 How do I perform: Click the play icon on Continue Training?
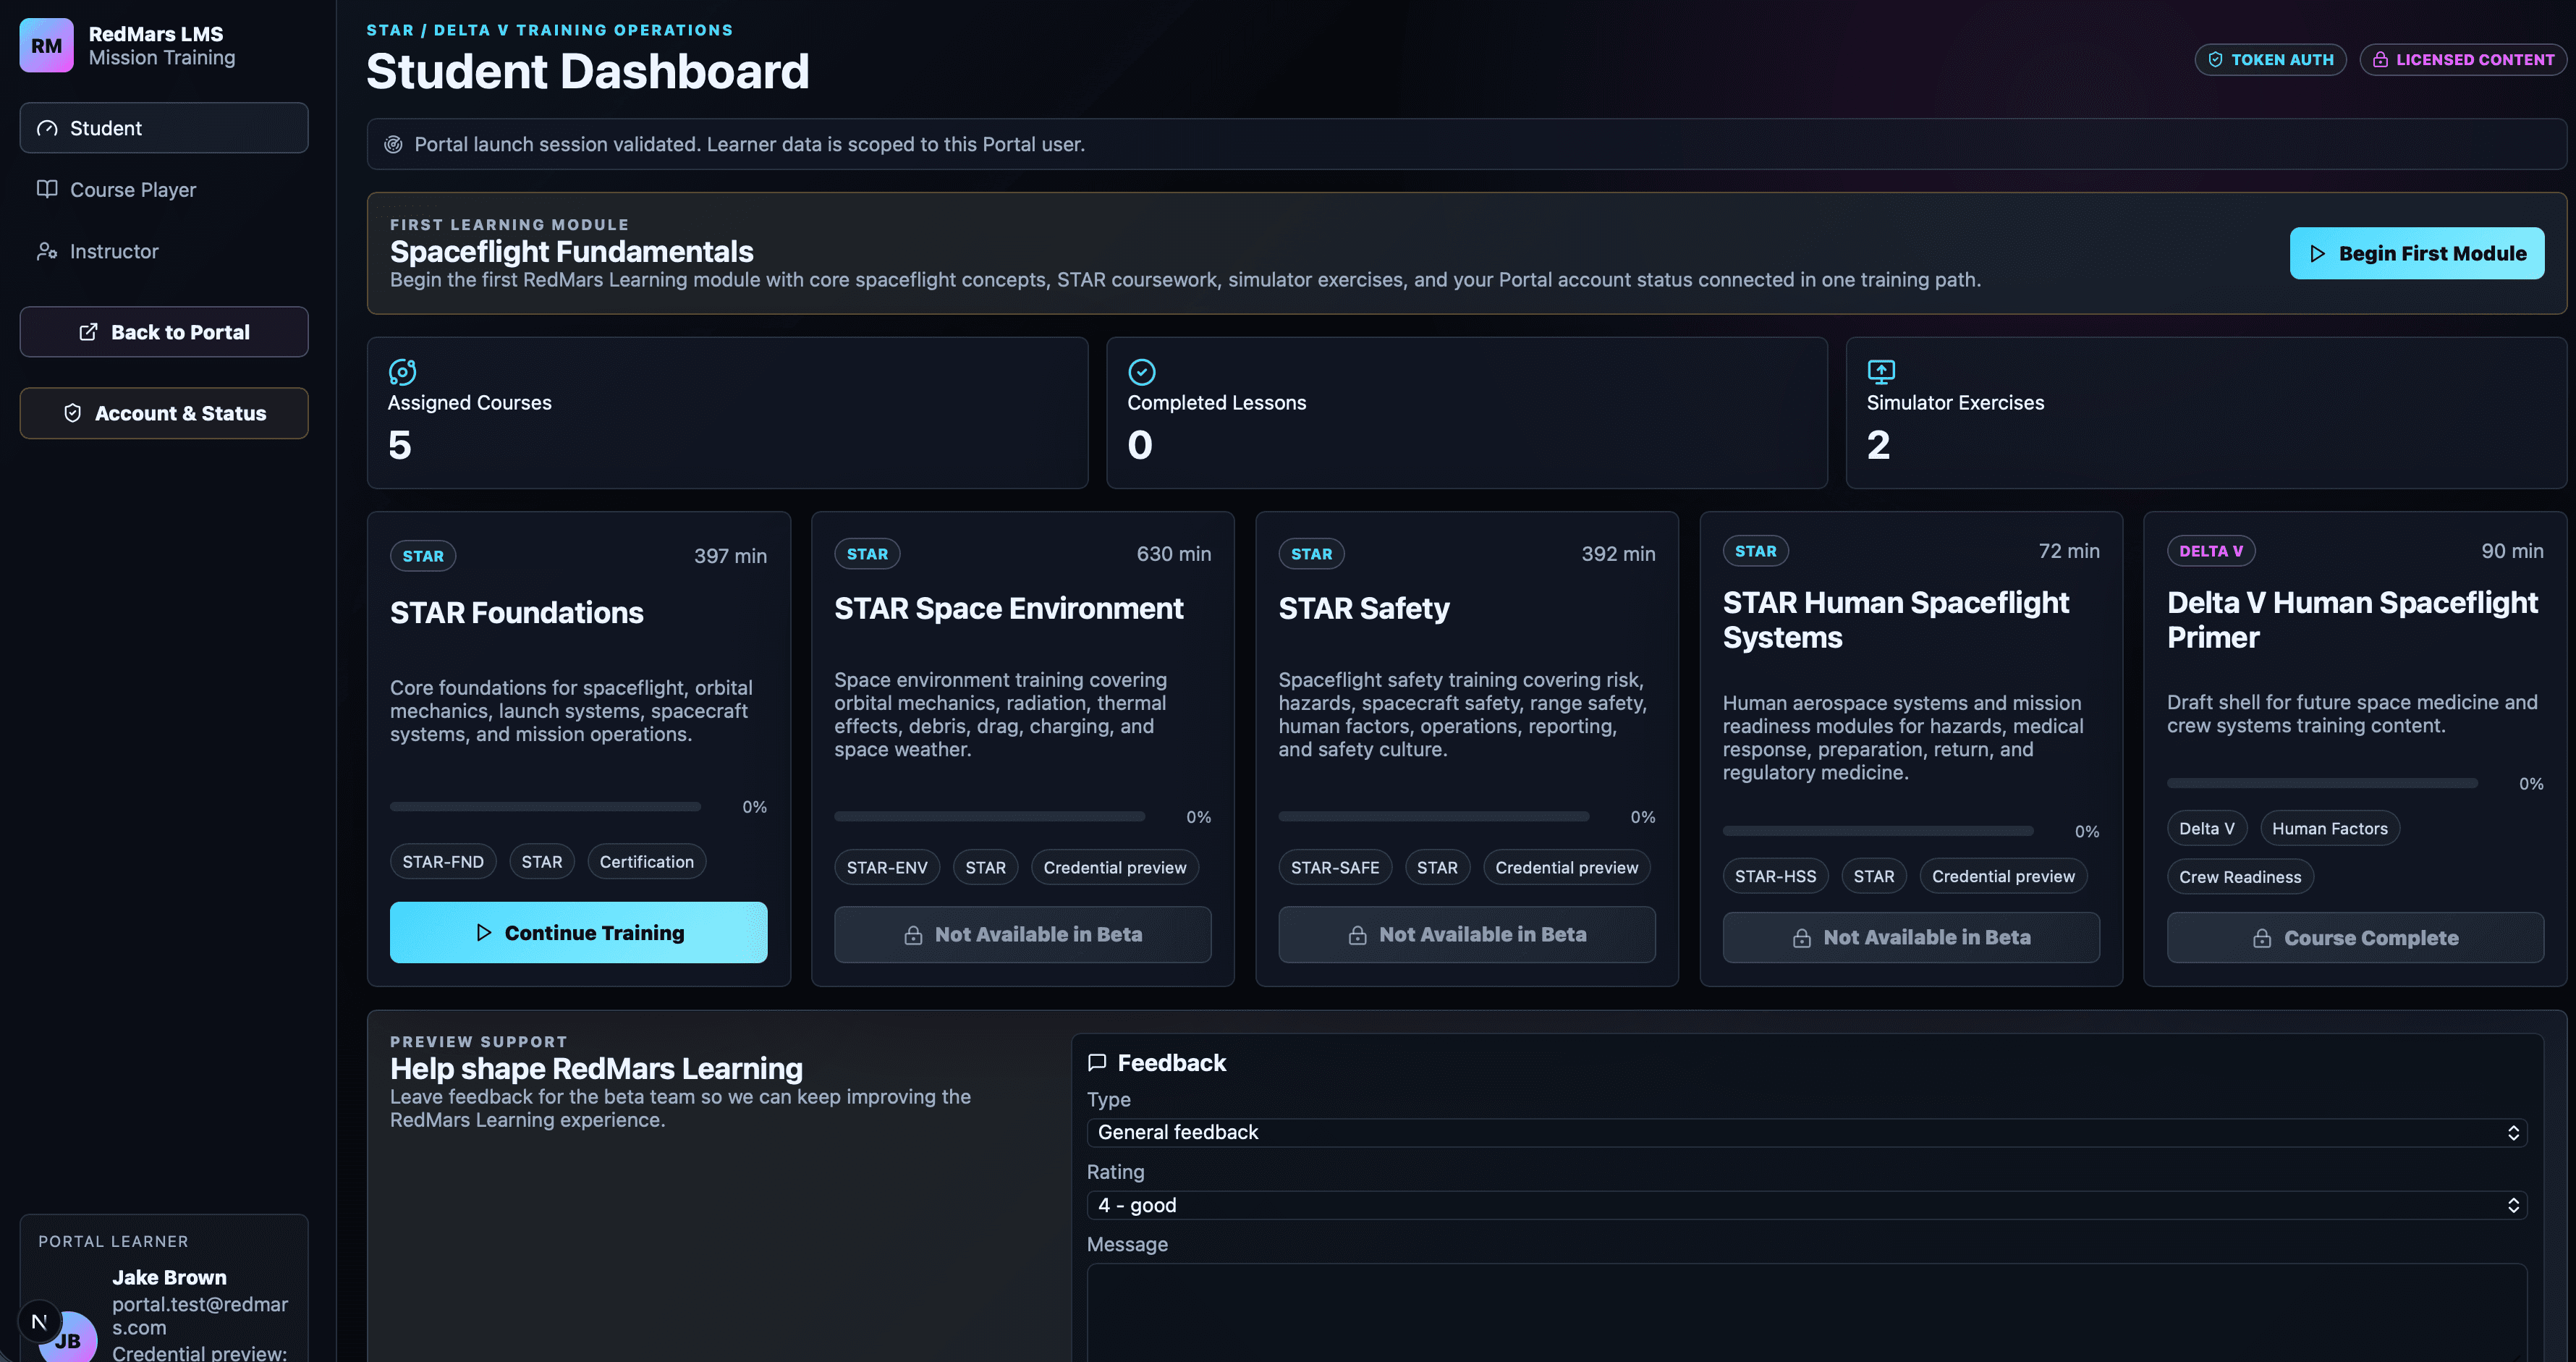[x=484, y=933]
